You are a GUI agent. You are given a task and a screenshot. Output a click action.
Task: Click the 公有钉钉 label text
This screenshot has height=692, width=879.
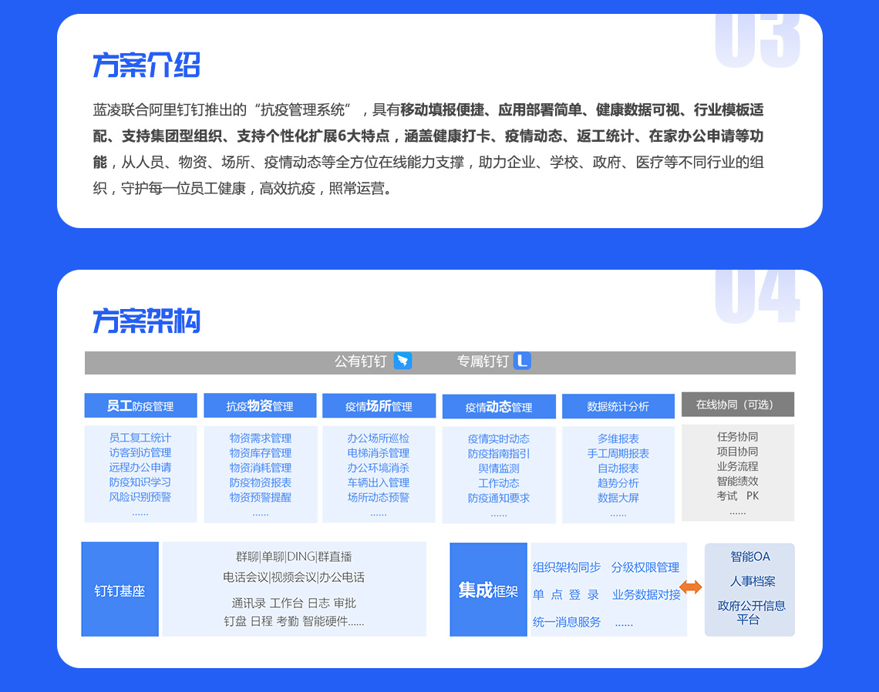[x=360, y=361]
